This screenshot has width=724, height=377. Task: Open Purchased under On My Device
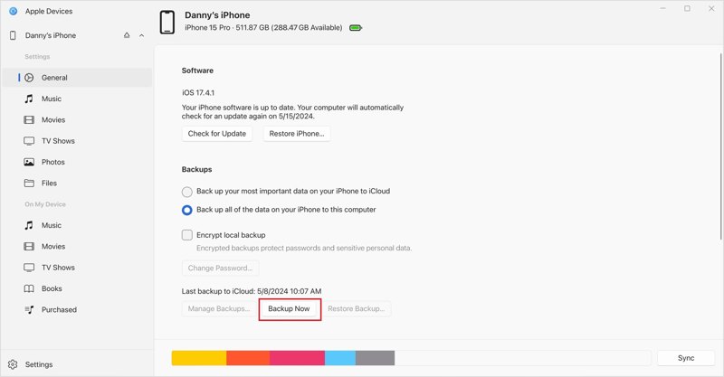[x=59, y=309]
